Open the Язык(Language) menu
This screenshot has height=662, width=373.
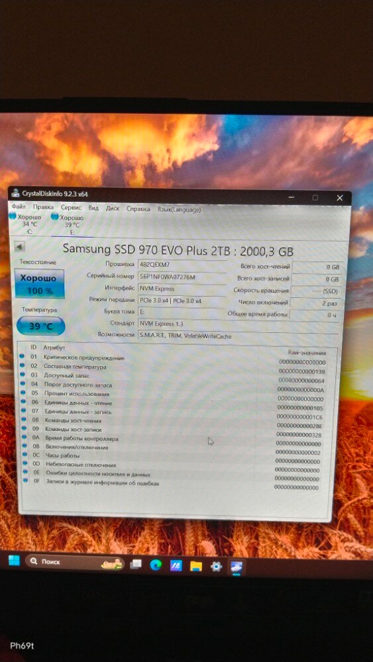179,209
